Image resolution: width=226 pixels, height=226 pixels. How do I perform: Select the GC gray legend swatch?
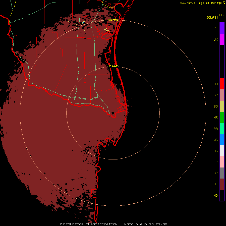(222, 173)
